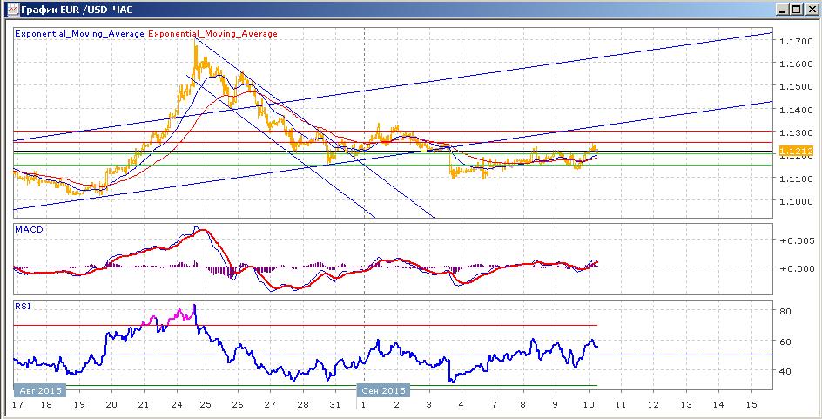This screenshot has width=822, height=419.
Task: Click date label 11 on time axis
Action: [x=620, y=405]
